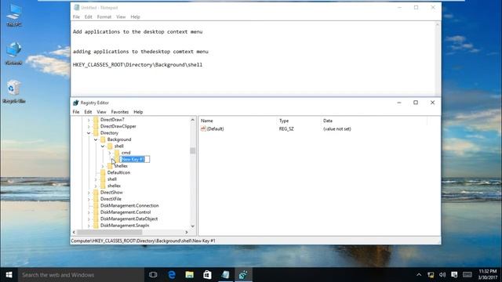The height and width of the screenshot is (282, 502).
Task: Select the DiskManagement.DataObject key
Action: [x=129, y=219]
